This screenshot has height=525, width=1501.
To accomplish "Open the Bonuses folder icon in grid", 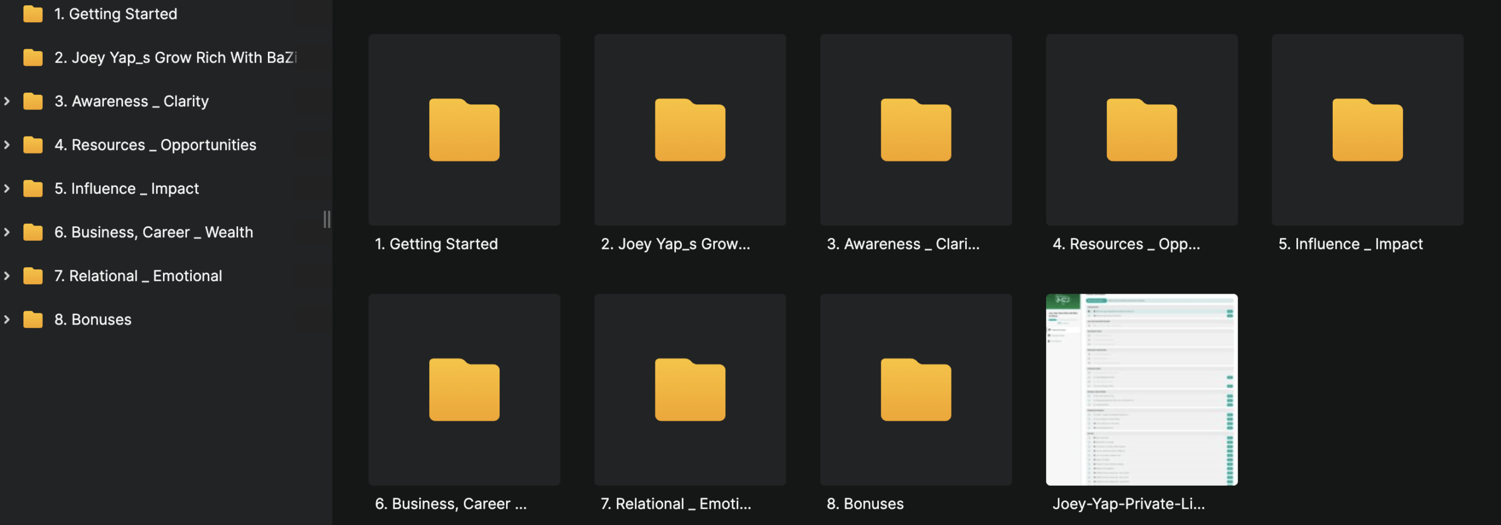I will [915, 390].
